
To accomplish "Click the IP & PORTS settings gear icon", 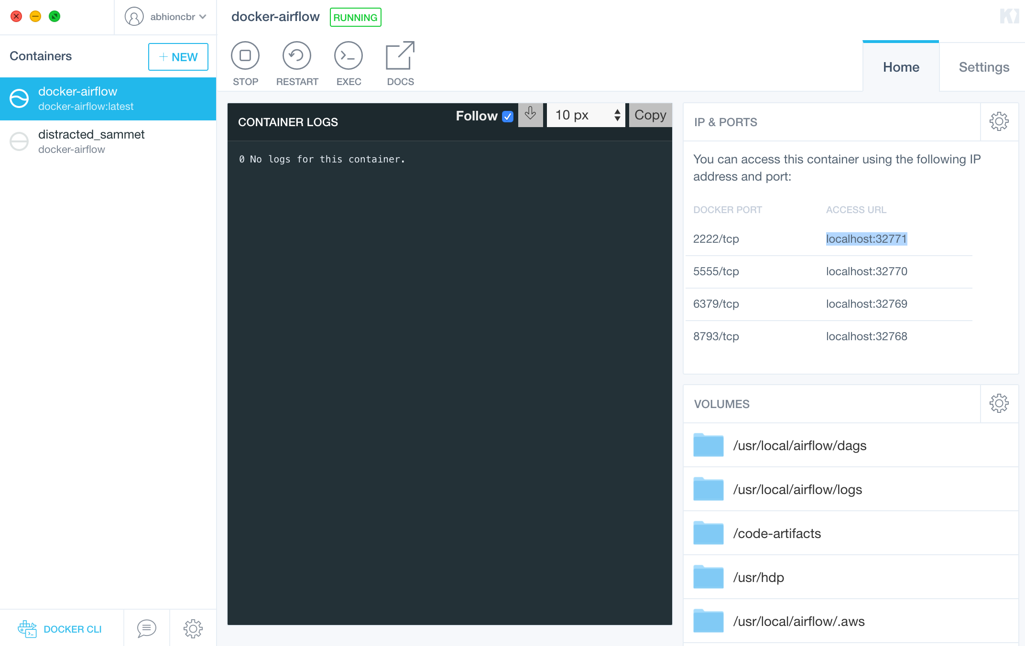I will (999, 121).
